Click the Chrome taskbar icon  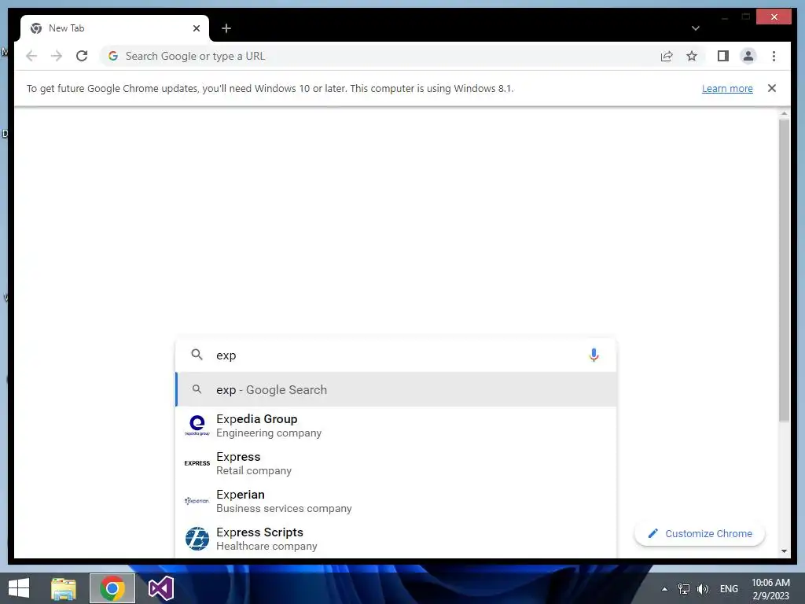[x=112, y=588]
